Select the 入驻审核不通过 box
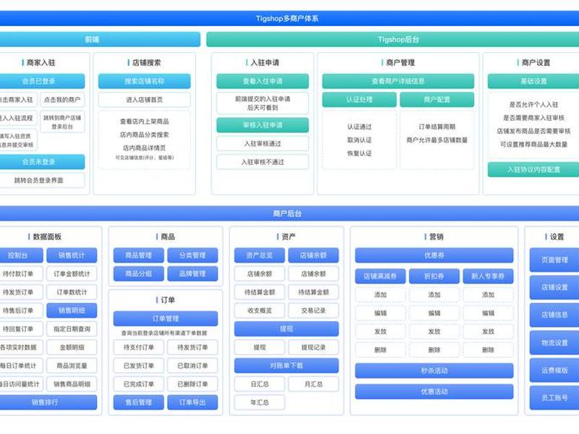The width and height of the screenshot is (579, 434). (263, 162)
